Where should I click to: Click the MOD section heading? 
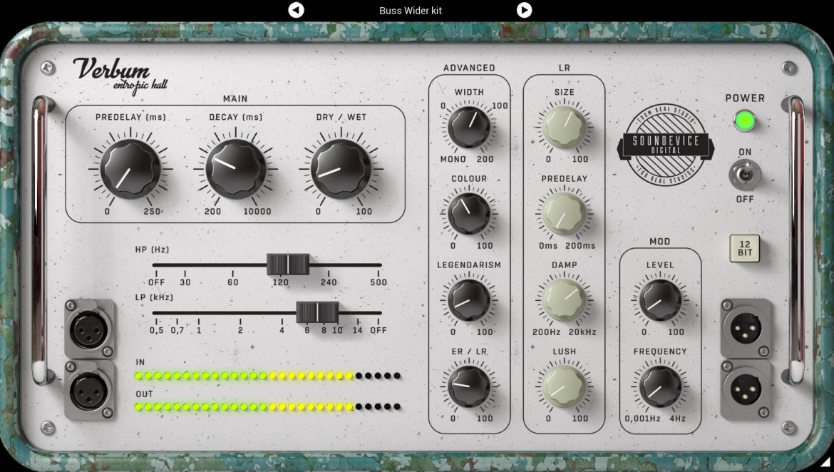pyautogui.click(x=659, y=241)
